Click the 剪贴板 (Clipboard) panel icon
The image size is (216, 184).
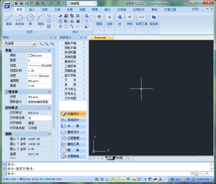coord(154,19)
